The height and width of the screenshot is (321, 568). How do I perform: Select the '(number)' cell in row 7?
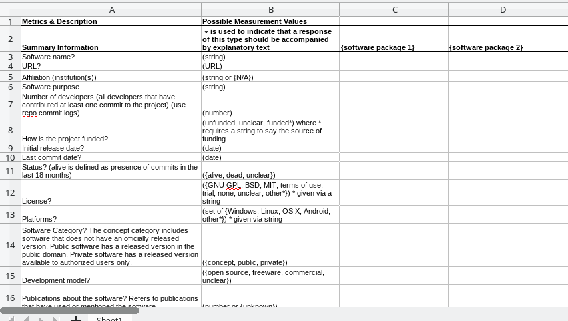(270, 105)
